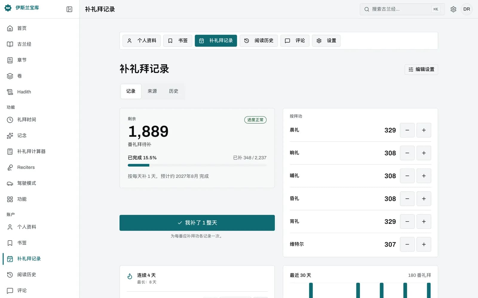Open the 卷 section in sidebar
This screenshot has width=478, height=298.
(x=40, y=76)
